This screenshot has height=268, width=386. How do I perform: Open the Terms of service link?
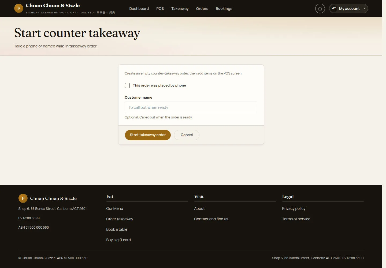click(296, 219)
